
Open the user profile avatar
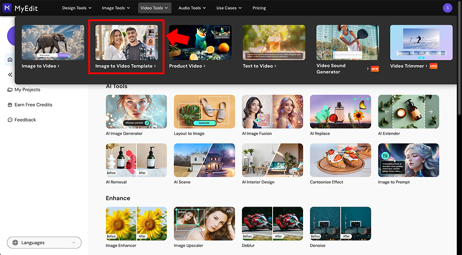click(x=447, y=8)
